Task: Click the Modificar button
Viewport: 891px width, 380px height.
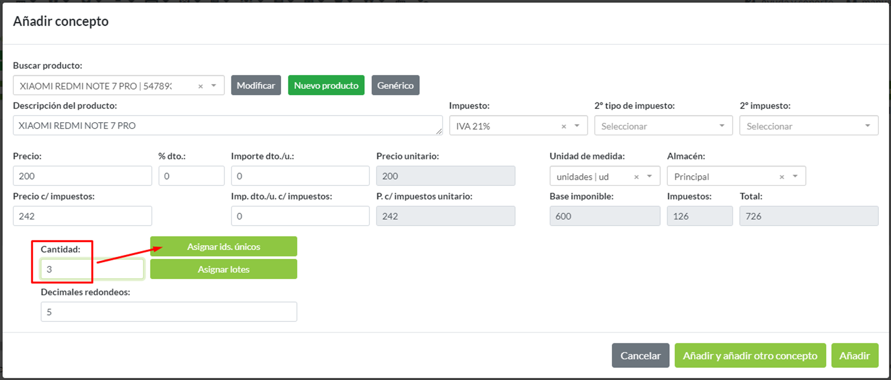Action: (256, 86)
